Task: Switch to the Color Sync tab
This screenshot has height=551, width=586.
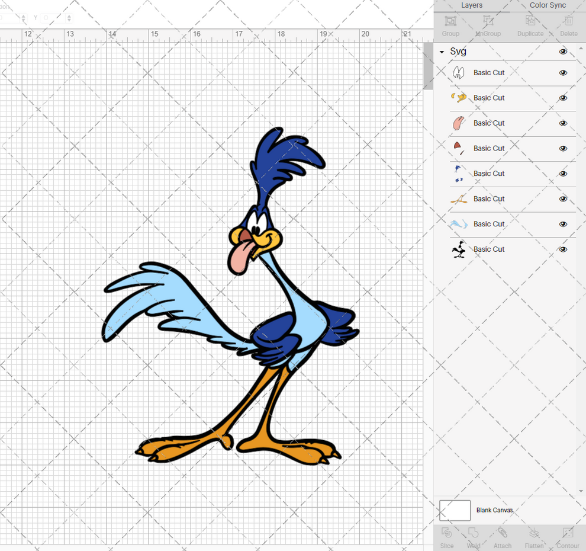Action: (547, 5)
